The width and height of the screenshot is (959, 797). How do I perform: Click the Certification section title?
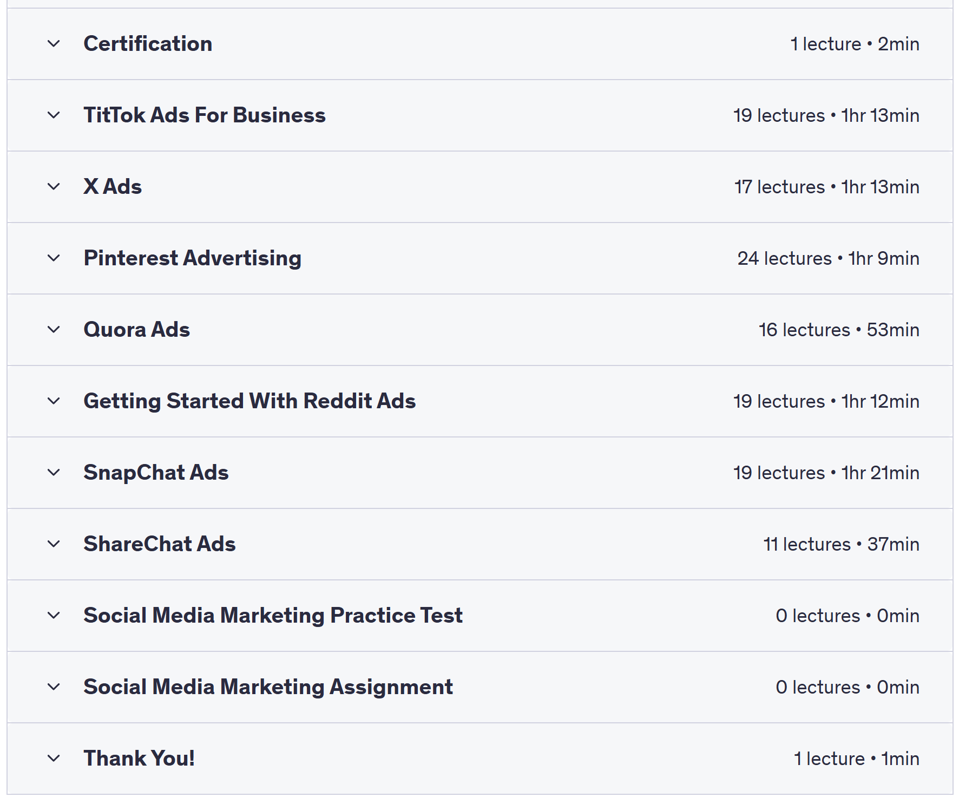click(x=148, y=44)
